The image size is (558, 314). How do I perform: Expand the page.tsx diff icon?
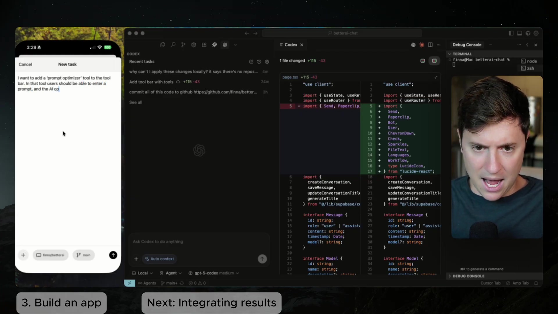(x=436, y=77)
